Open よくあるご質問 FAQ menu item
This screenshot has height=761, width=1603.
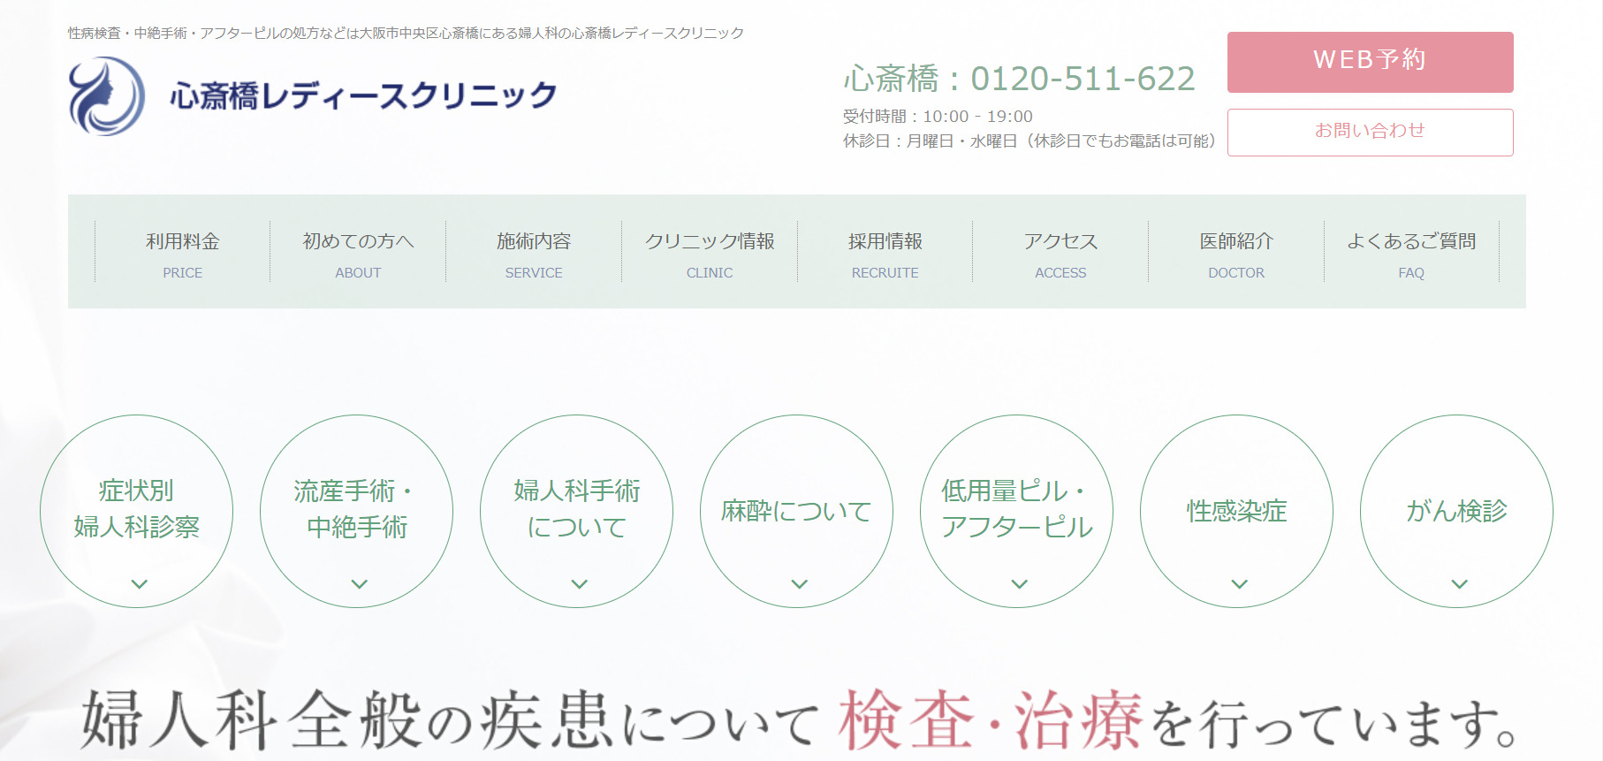(1411, 252)
